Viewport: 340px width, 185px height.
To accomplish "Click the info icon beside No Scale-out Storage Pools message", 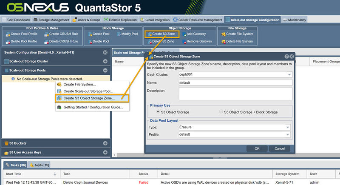I will click(x=13, y=79).
